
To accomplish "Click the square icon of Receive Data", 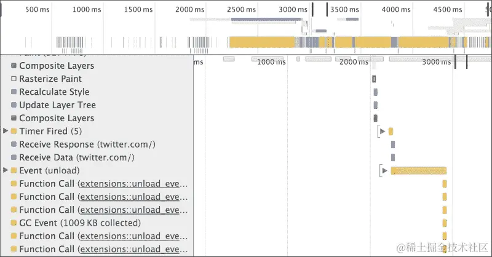I will [x=14, y=157].
